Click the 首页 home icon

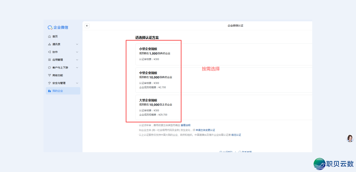tap(49, 37)
